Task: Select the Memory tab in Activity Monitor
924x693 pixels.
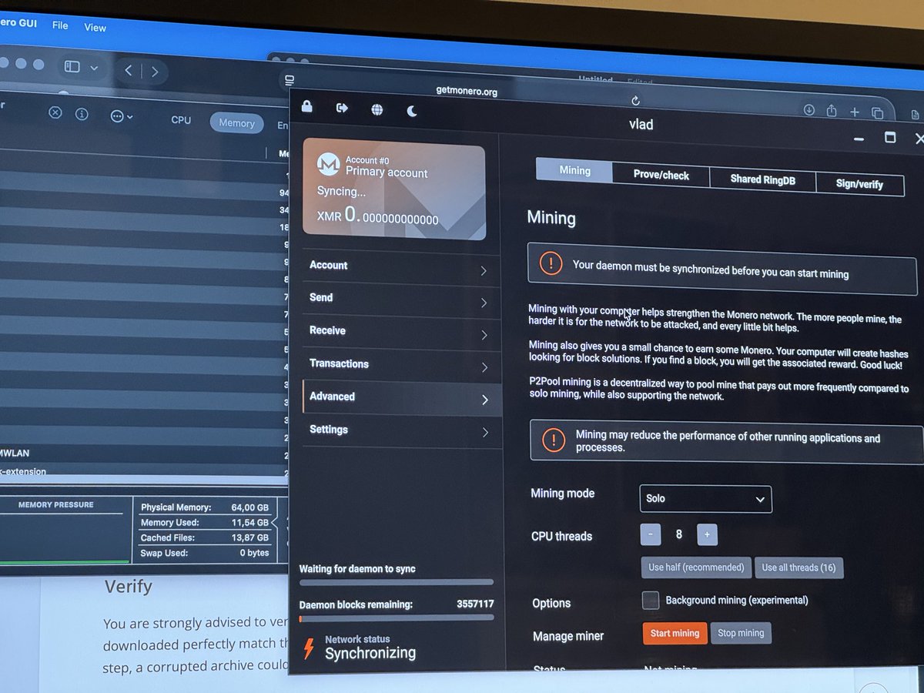Action: point(236,123)
